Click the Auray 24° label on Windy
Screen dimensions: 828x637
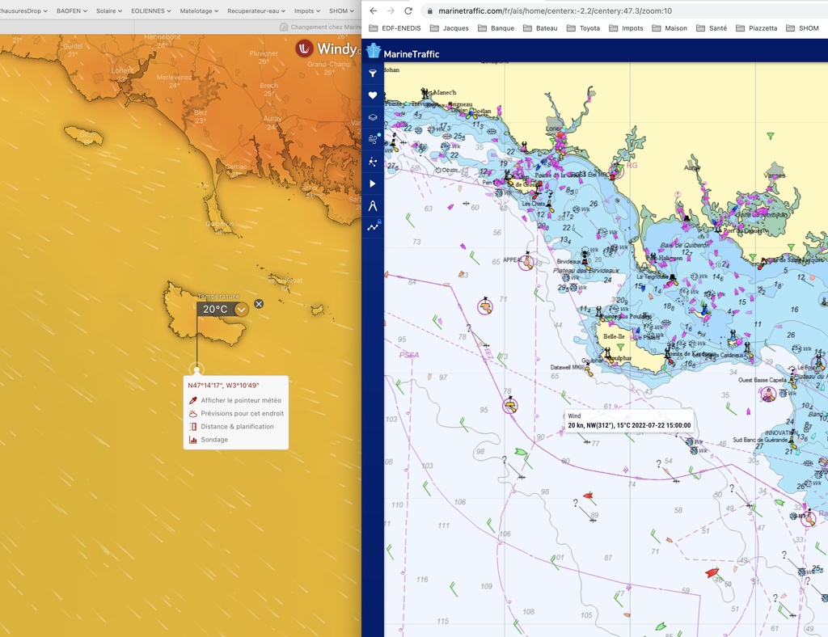tap(272, 122)
